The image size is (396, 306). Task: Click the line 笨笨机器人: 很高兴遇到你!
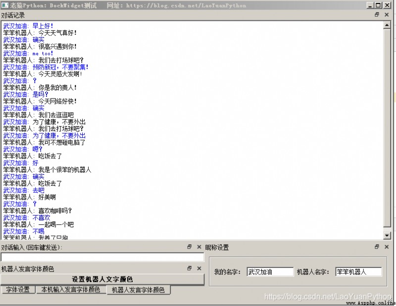click(x=40, y=46)
